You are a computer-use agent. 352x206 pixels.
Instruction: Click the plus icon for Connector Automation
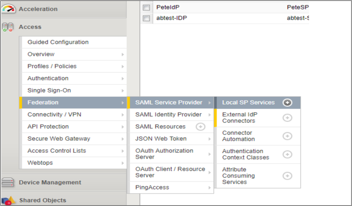point(287,136)
